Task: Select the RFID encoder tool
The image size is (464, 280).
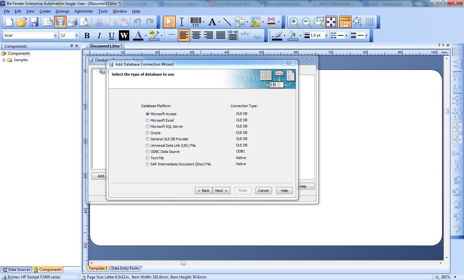Action: pyautogui.click(x=271, y=22)
